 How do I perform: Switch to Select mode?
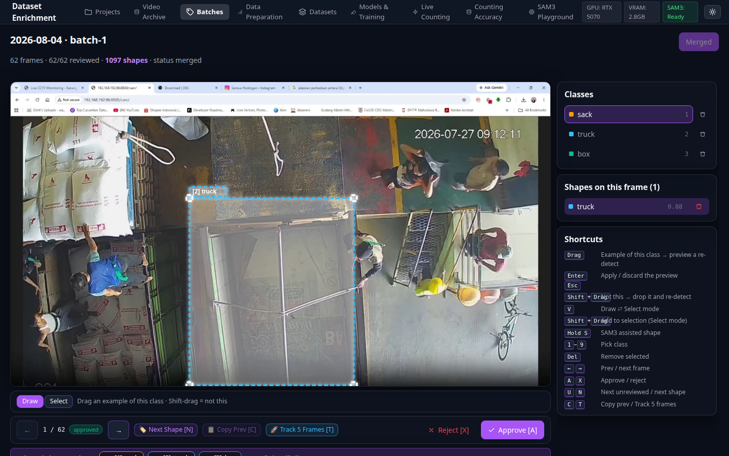59,401
